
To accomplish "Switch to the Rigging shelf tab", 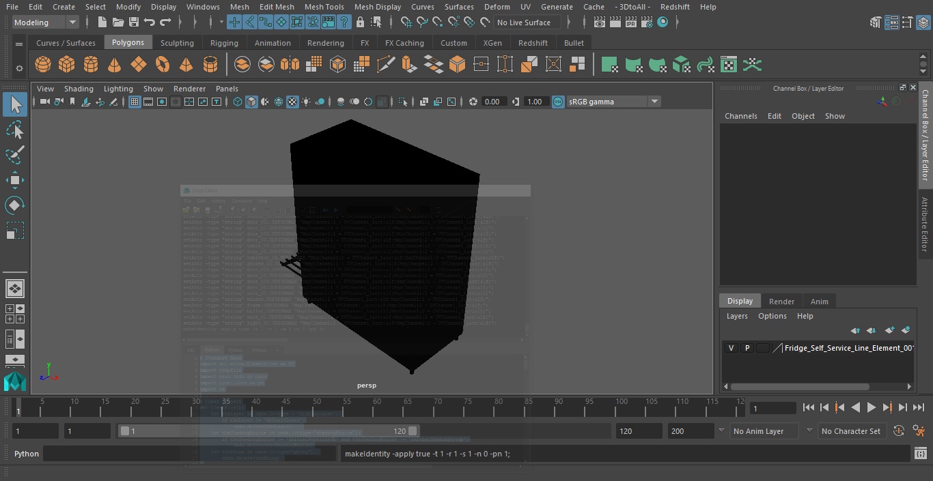I will pyautogui.click(x=224, y=43).
